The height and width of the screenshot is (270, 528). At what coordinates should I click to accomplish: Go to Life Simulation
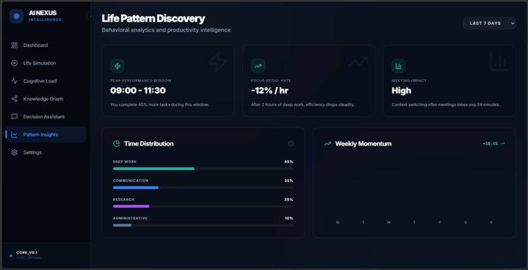[x=46, y=63]
